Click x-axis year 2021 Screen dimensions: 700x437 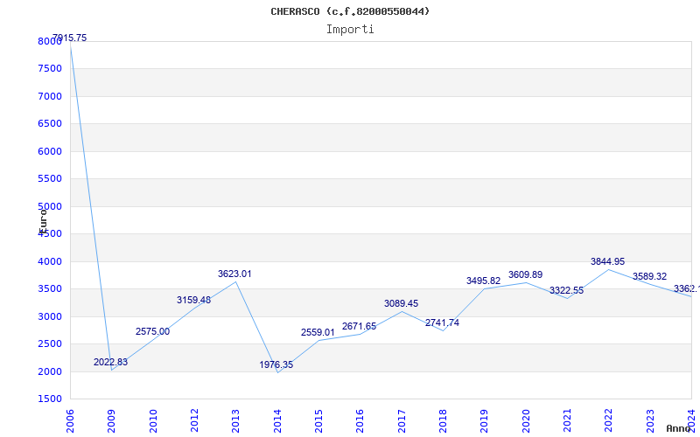click(x=567, y=421)
